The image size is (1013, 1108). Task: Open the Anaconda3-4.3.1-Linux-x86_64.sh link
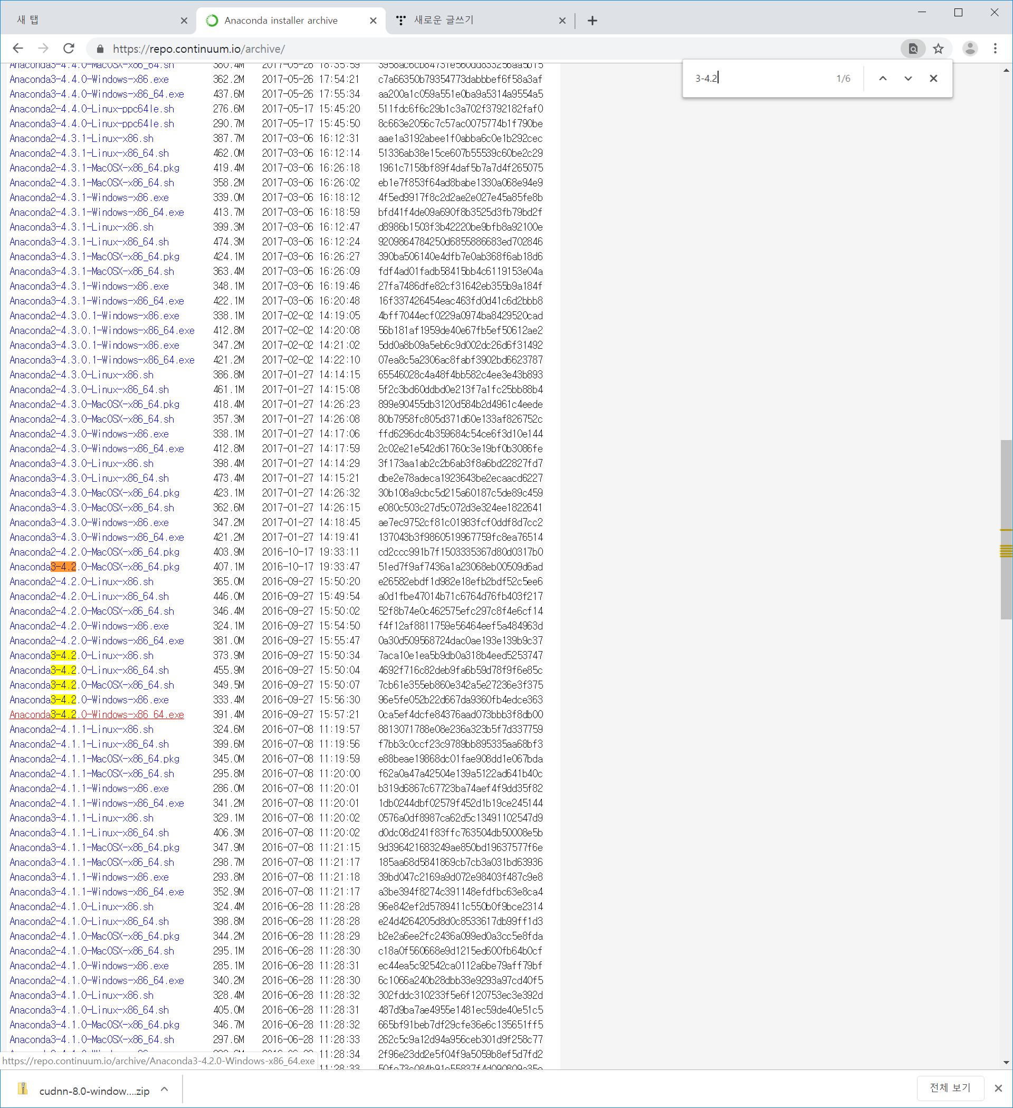[89, 242]
